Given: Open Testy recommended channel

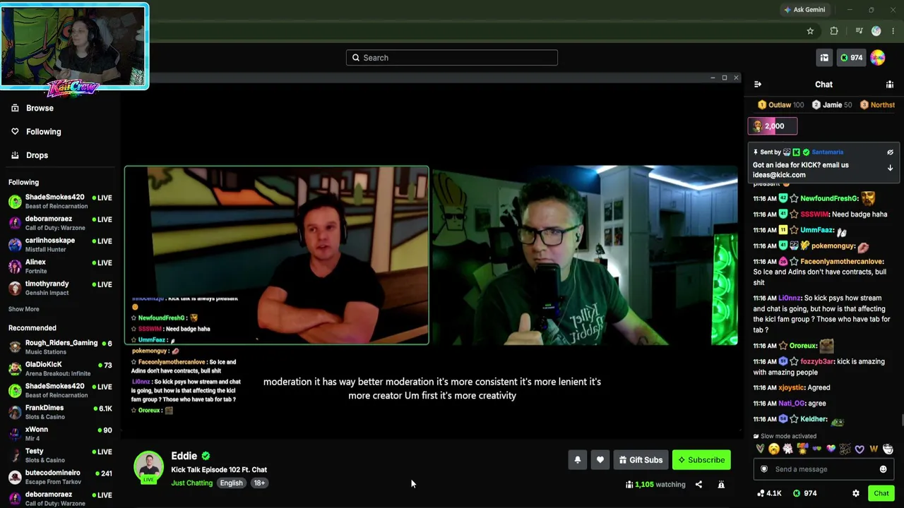Looking at the screenshot, I should [60, 455].
